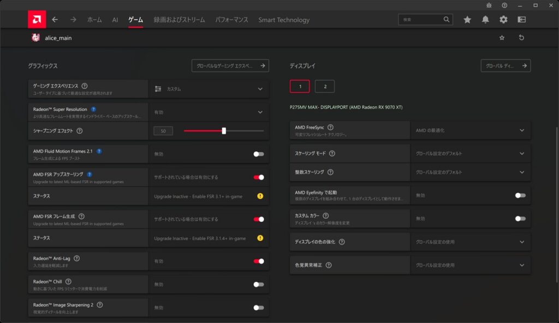Screen dimensions: 559x323
Task: Click the シャープニング エフェクト slider handle
Action: (x=224, y=131)
